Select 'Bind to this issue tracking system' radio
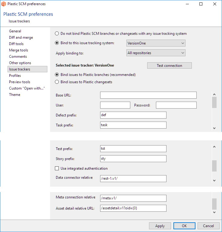 [57, 43]
